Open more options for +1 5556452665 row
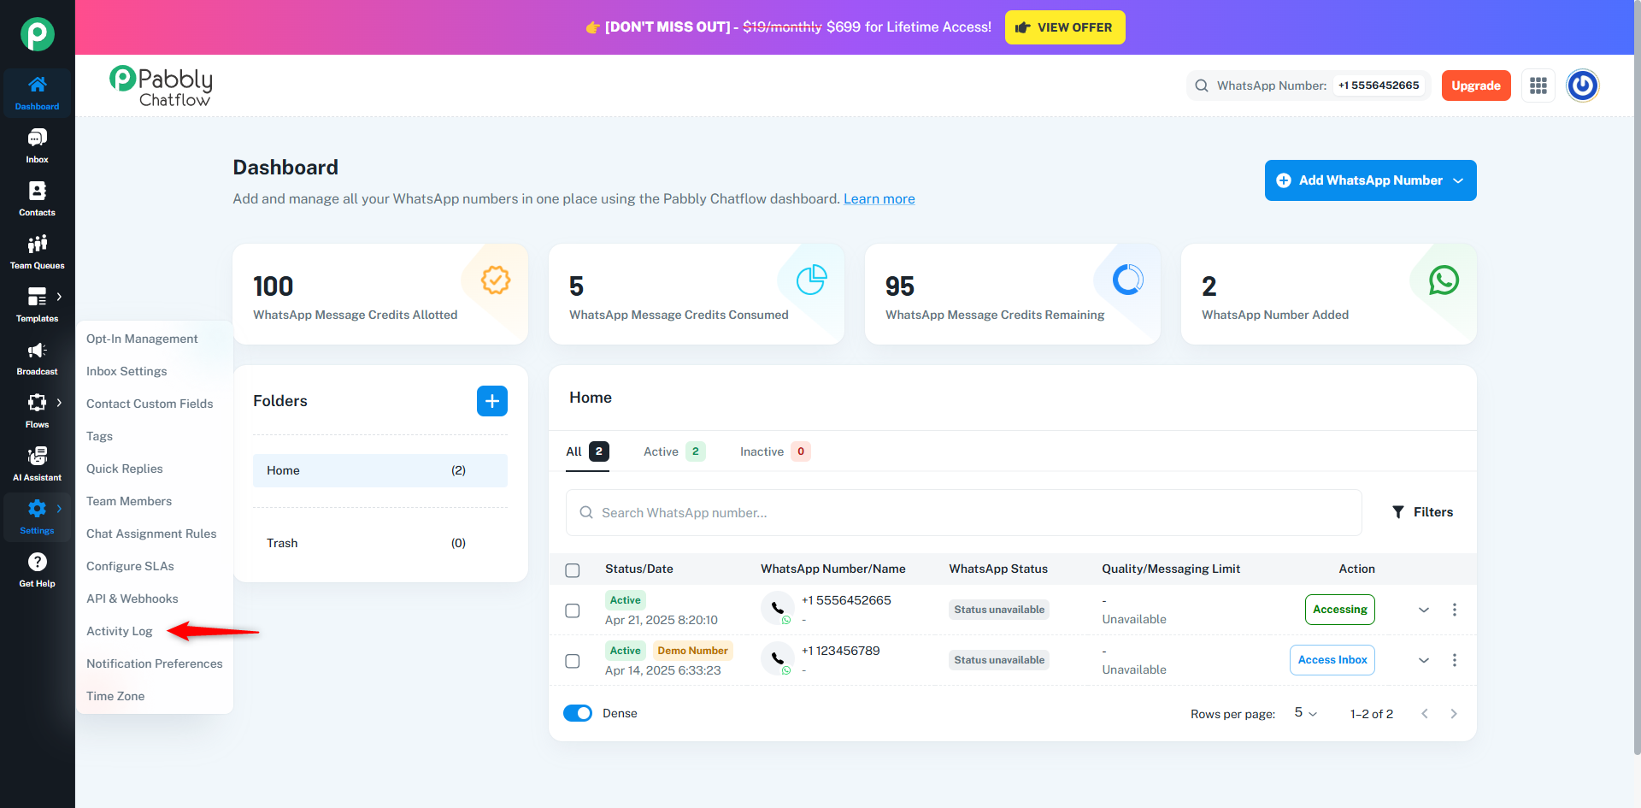The image size is (1641, 808). coord(1455,610)
